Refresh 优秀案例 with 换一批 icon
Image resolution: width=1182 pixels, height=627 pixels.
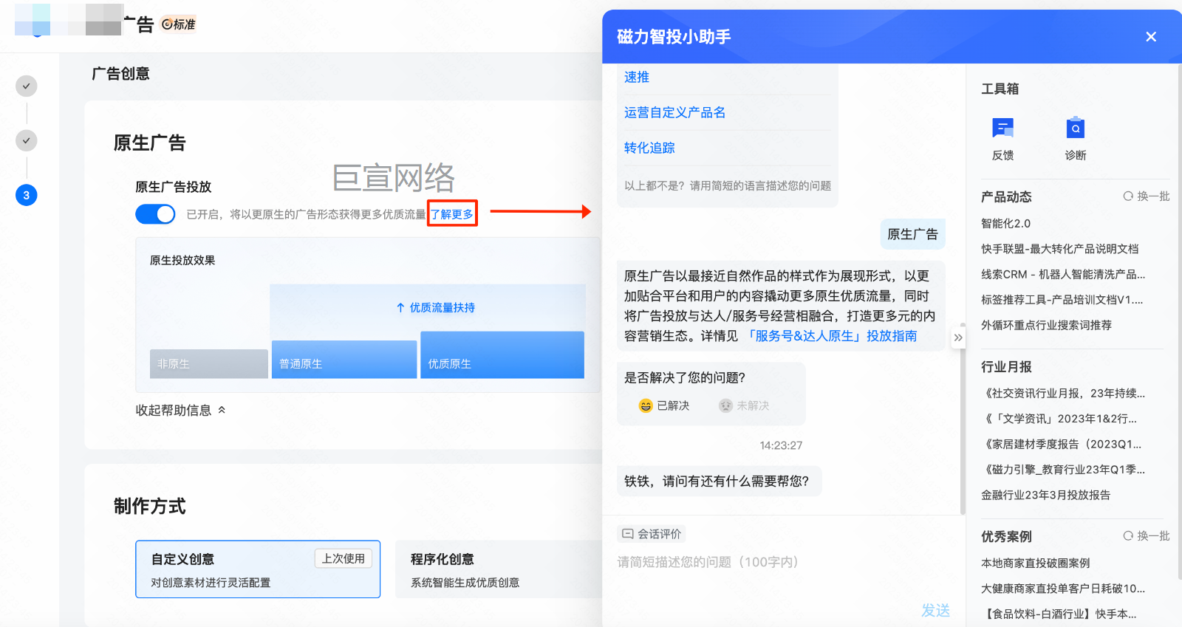point(1128,536)
